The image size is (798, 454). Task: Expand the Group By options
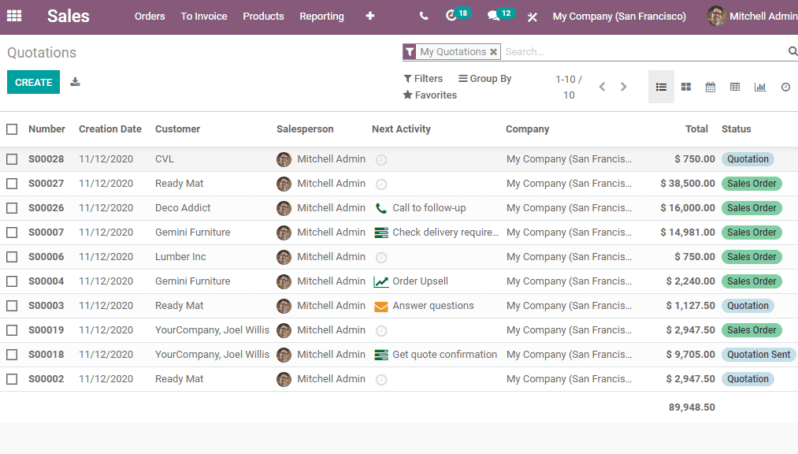(484, 78)
